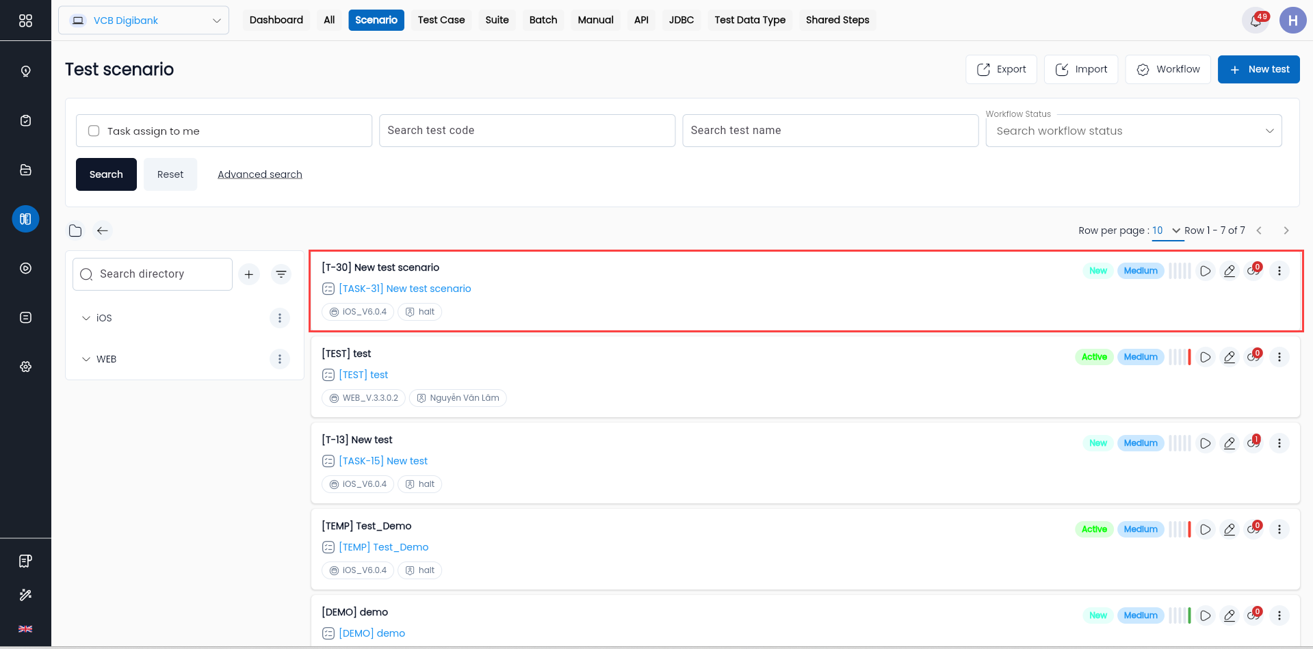The height and width of the screenshot is (649, 1313).
Task: Open user profile avatar H
Action: (1292, 21)
